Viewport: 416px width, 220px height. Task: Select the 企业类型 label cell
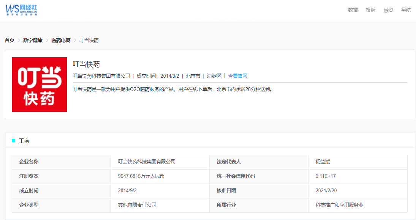click(x=61, y=205)
